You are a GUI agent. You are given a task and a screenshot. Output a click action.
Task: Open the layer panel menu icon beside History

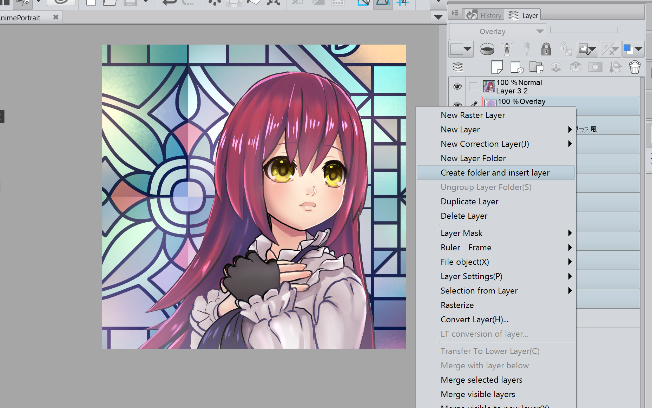pos(455,13)
